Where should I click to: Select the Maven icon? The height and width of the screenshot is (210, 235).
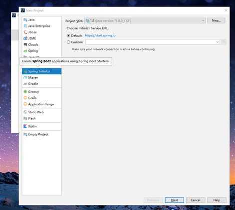[25, 77]
